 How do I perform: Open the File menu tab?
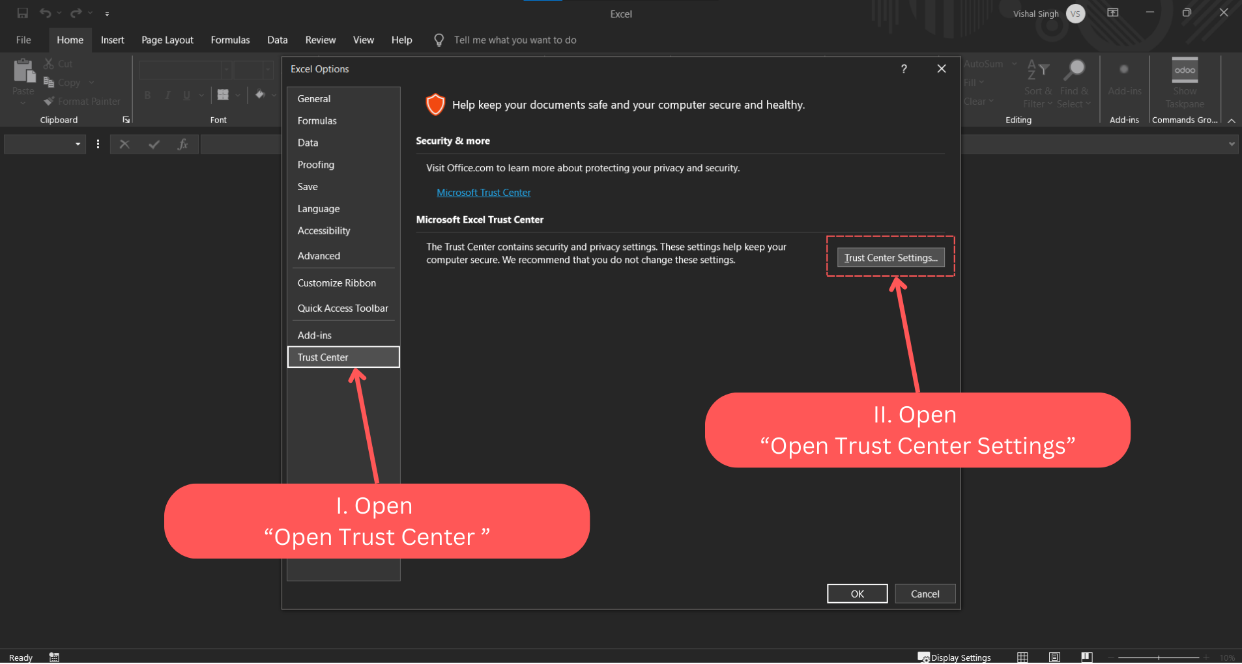click(x=23, y=40)
